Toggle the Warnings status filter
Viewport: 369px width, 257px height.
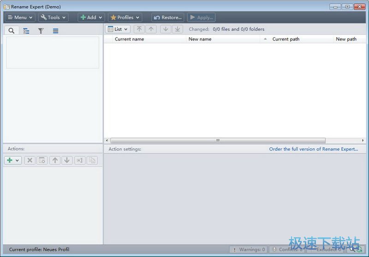pyautogui.click(x=248, y=250)
